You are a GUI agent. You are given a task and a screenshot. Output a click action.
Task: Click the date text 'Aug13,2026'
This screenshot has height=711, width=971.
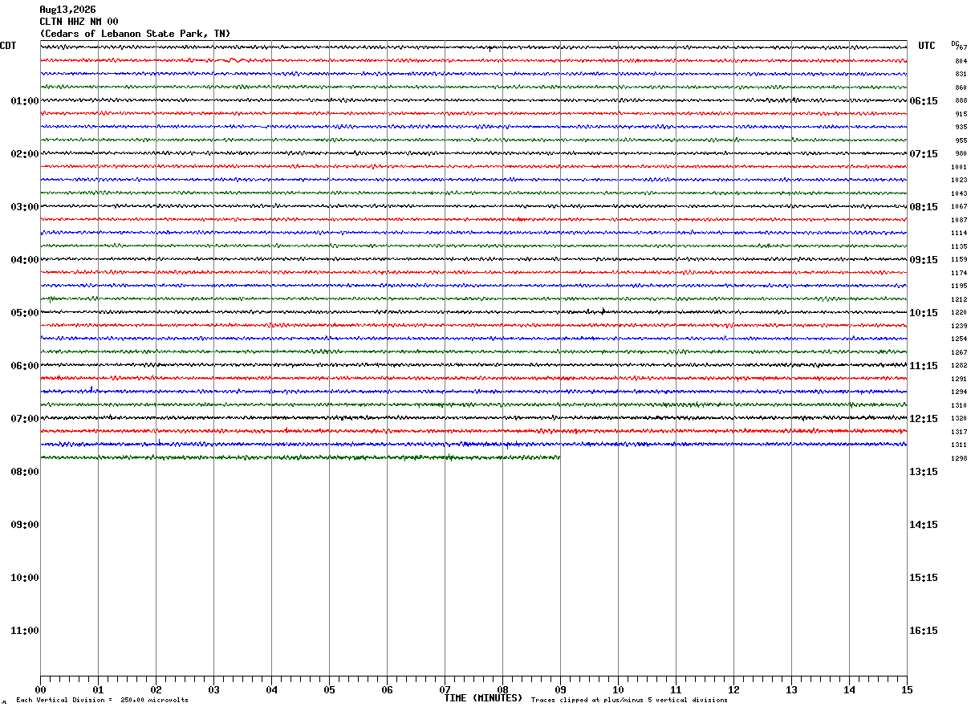[67, 10]
